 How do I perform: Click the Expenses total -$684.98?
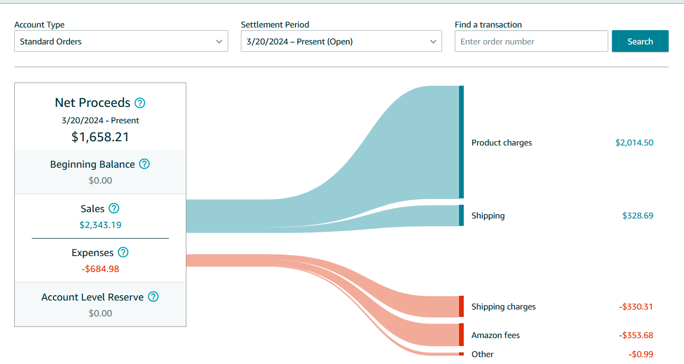[x=101, y=269]
